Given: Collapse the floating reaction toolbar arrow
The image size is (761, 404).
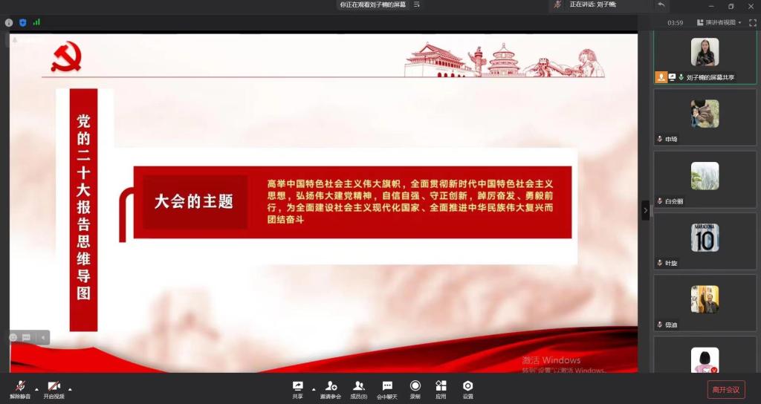Looking at the screenshot, I should (42, 337).
